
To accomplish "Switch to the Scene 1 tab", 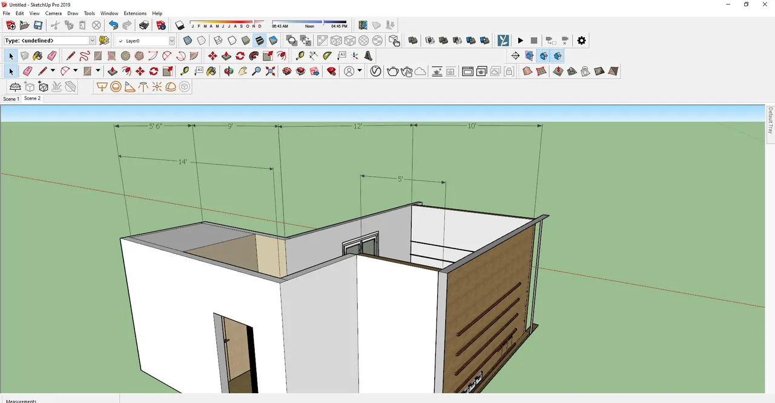I will 11,99.
